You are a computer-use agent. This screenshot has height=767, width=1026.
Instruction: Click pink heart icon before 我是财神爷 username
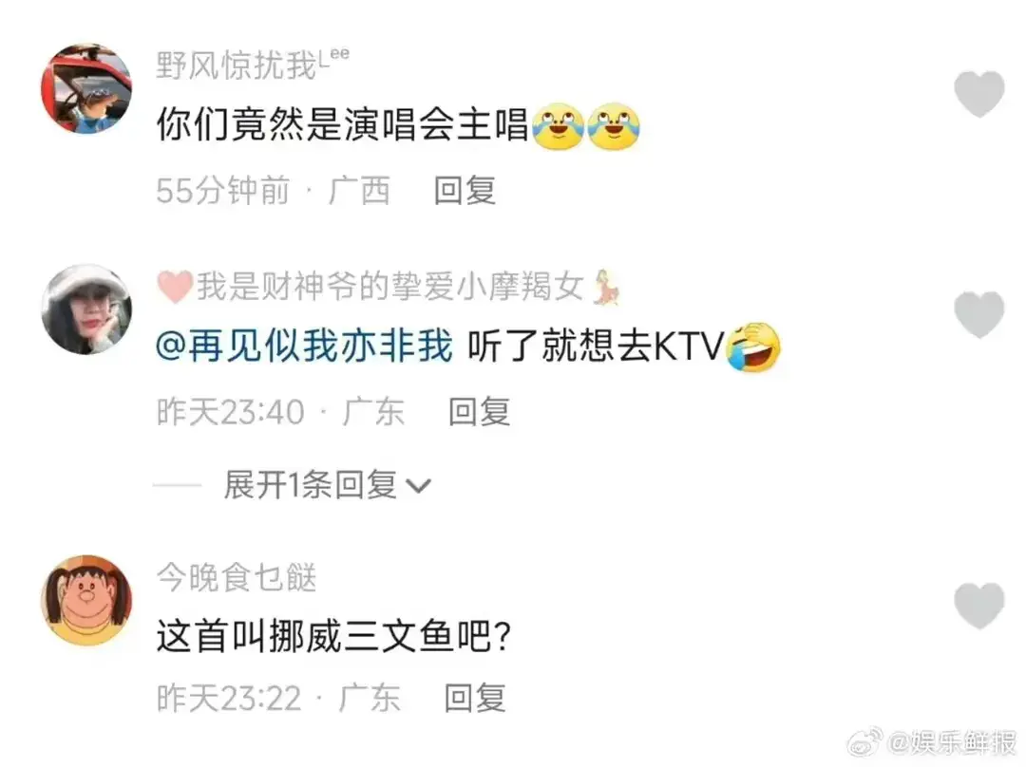(176, 287)
